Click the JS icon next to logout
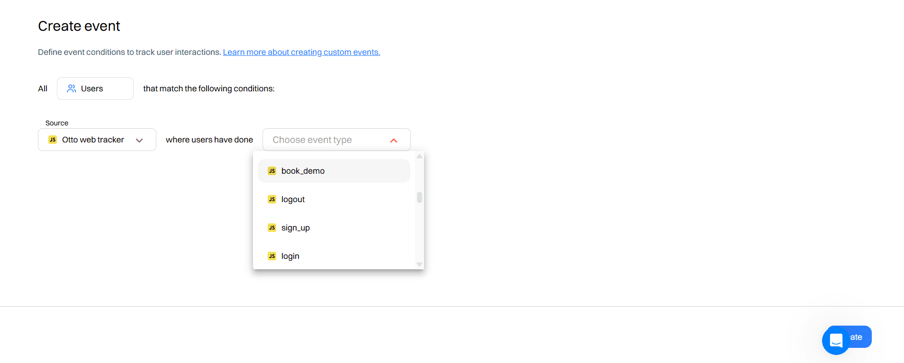Image resolution: width=904 pixels, height=363 pixels. point(272,199)
